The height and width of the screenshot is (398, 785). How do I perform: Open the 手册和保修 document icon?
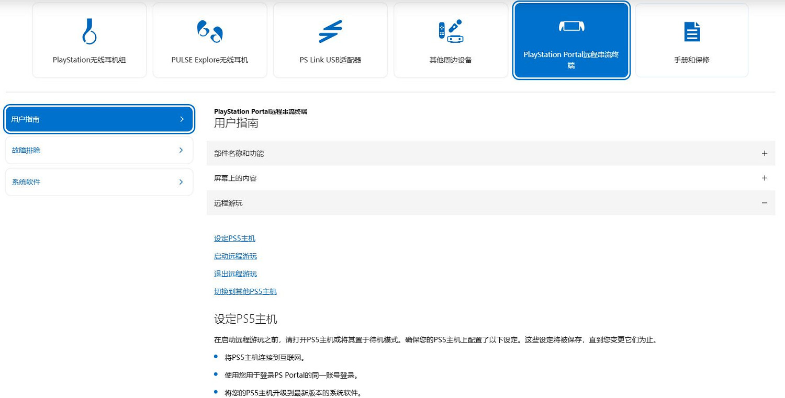point(691,31)
